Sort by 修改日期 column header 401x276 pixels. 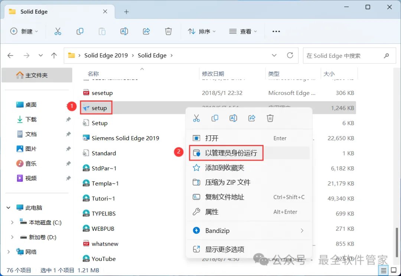pos(213,74)
